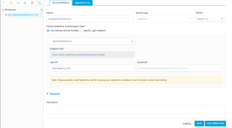Click the Description text area
Image resolution: width=232 pixels, height=128 pixels.
(136, 109)
